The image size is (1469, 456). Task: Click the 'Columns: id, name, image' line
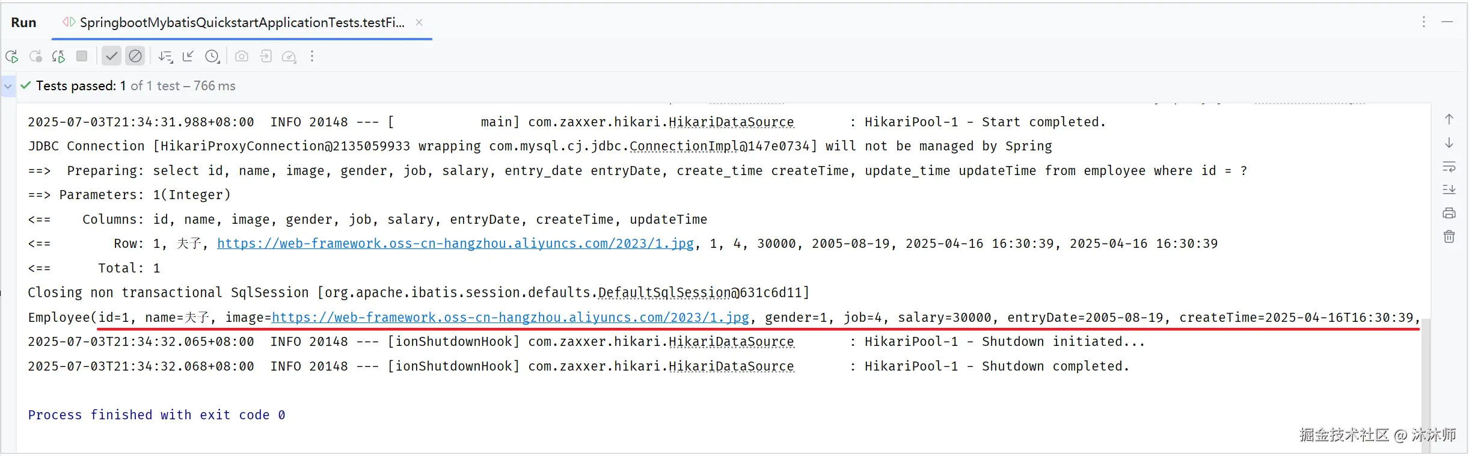(367, 220)
